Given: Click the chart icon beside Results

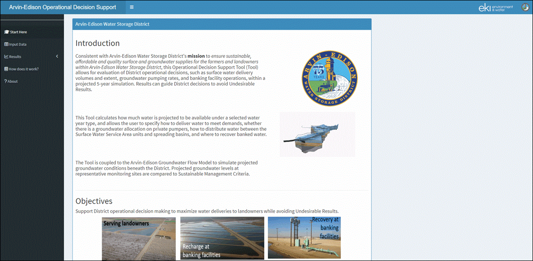Looking at the screenshot, I should point(6,57).
